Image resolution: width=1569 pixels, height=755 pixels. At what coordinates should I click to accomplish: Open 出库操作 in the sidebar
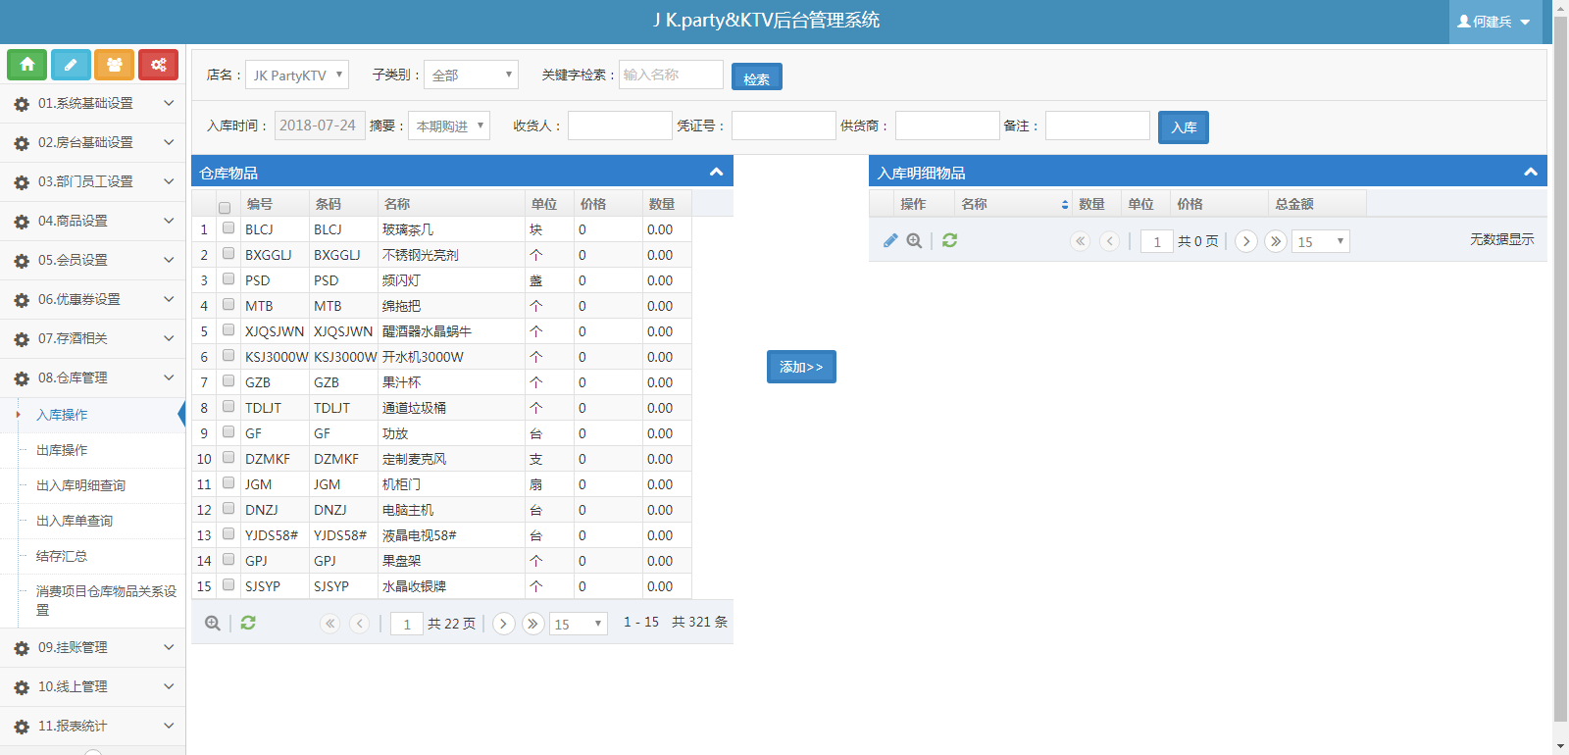(x=62, y=450)
